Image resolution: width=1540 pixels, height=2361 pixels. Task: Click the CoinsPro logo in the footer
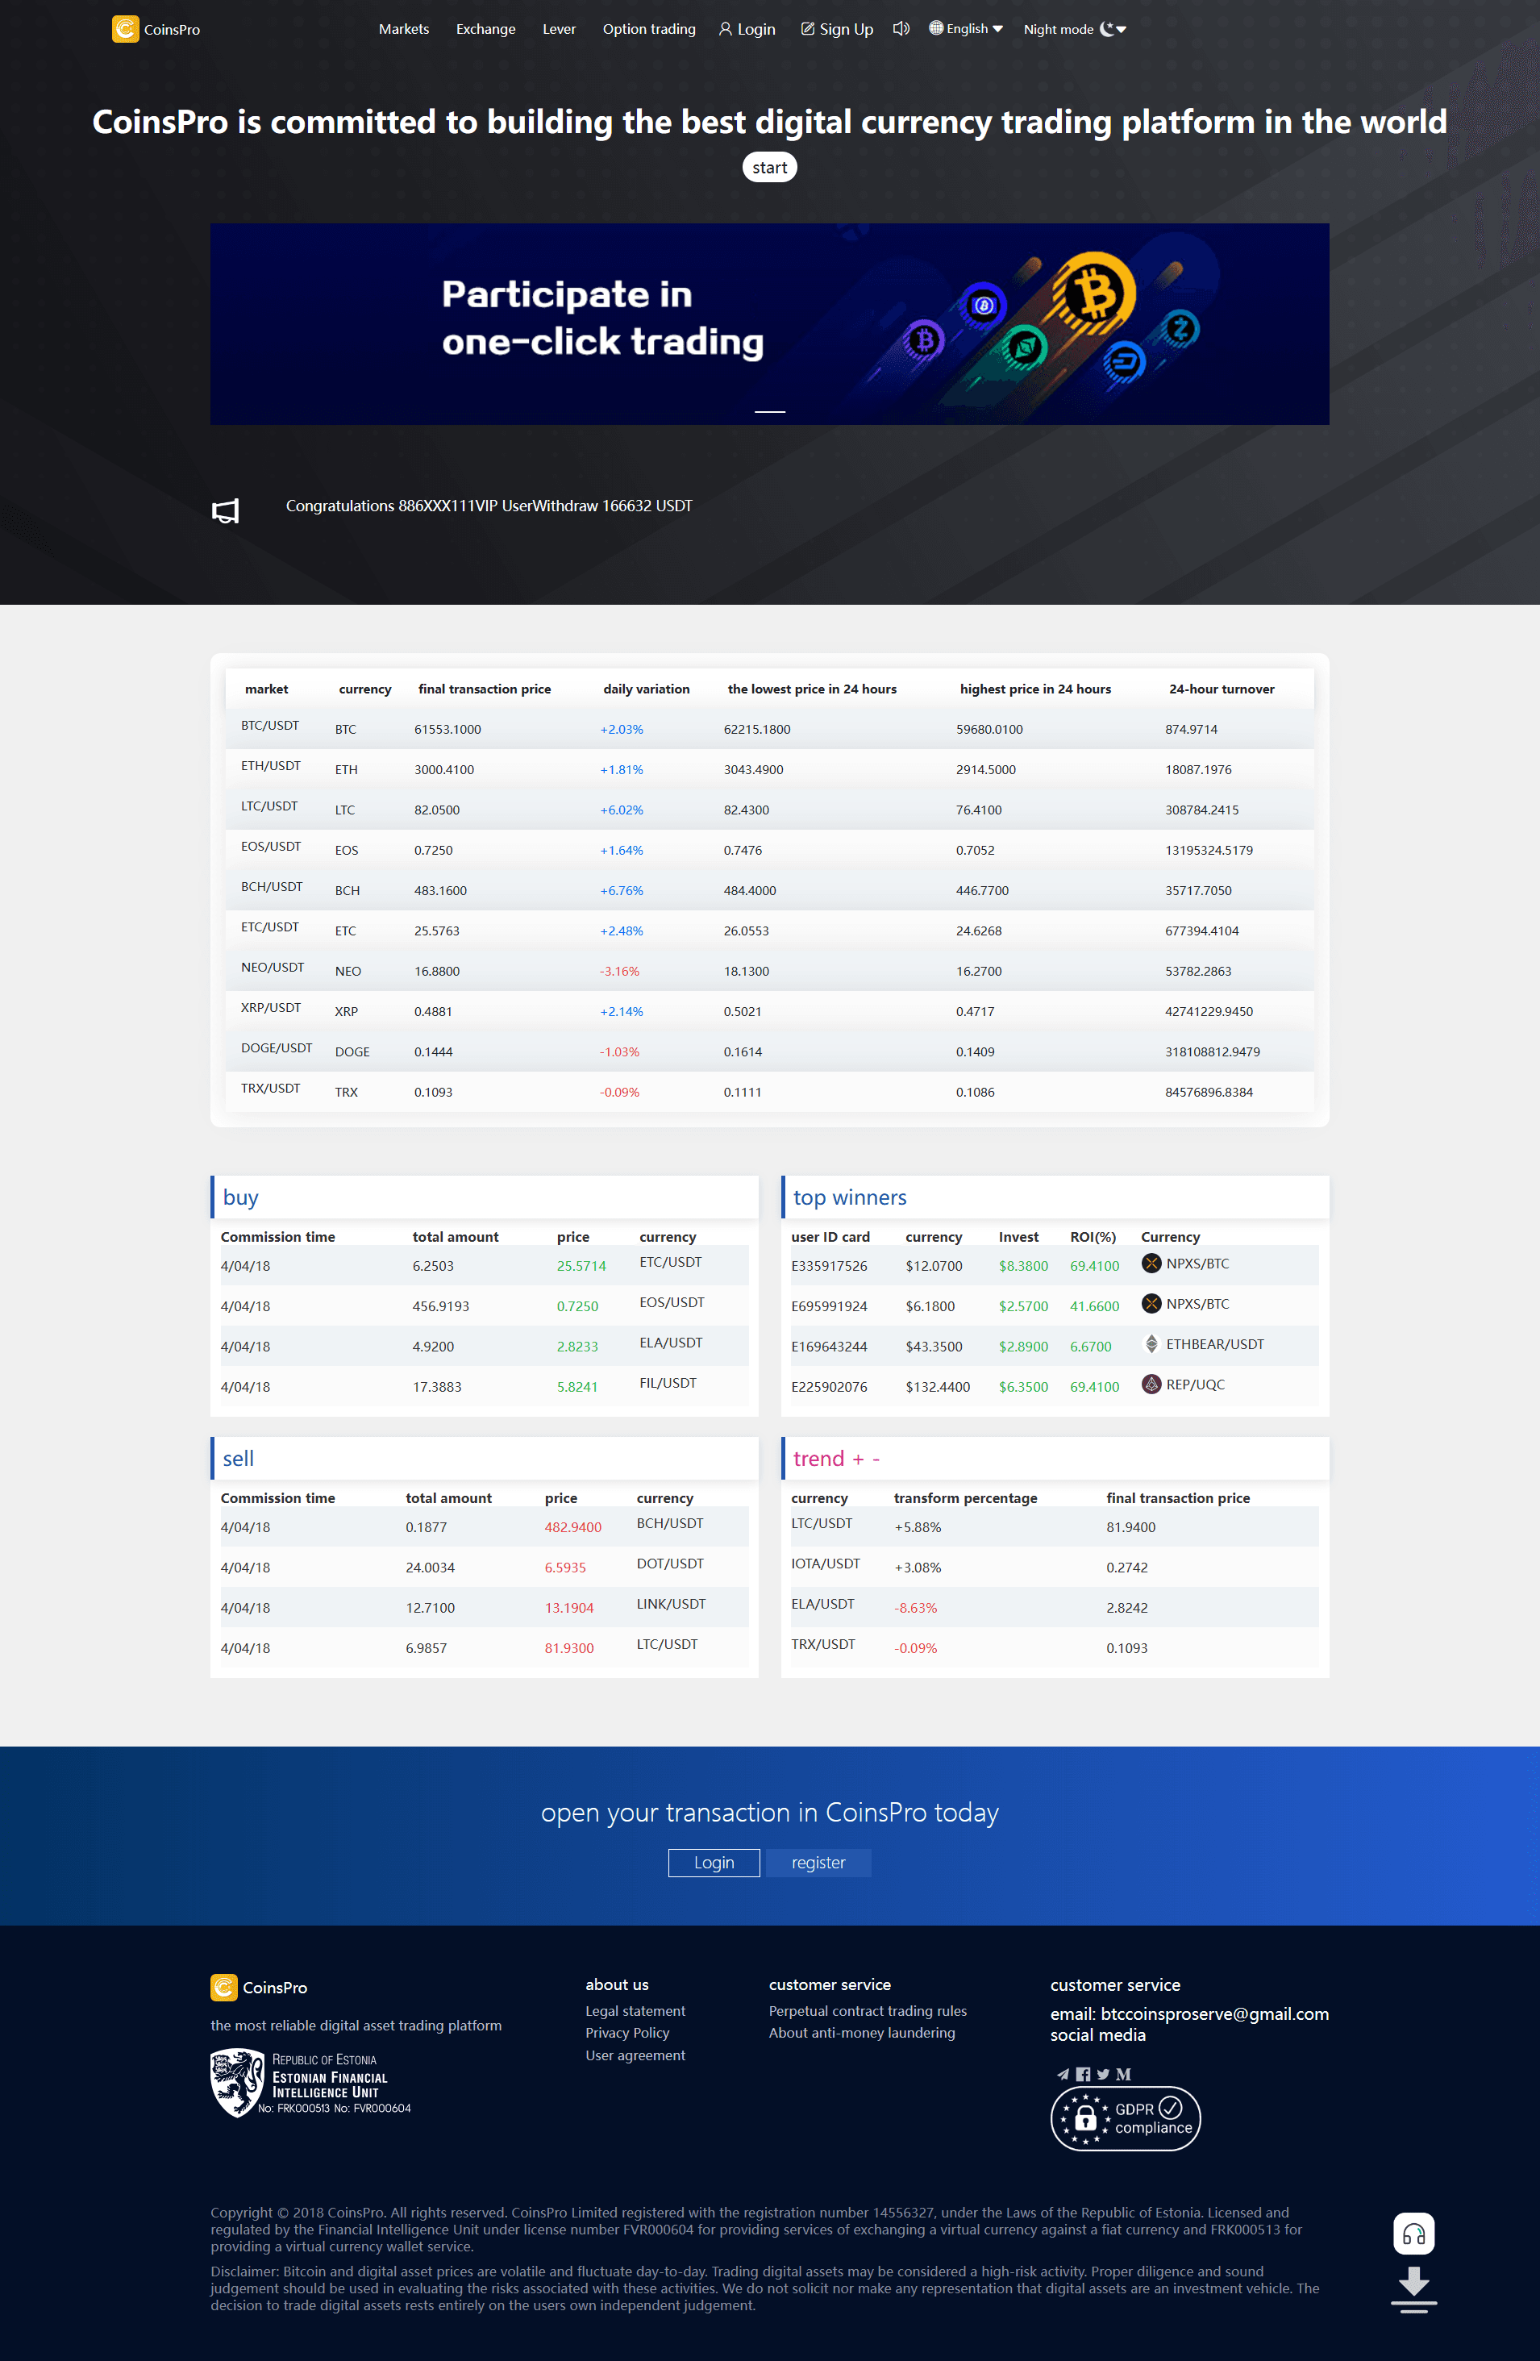[259, 1987]
